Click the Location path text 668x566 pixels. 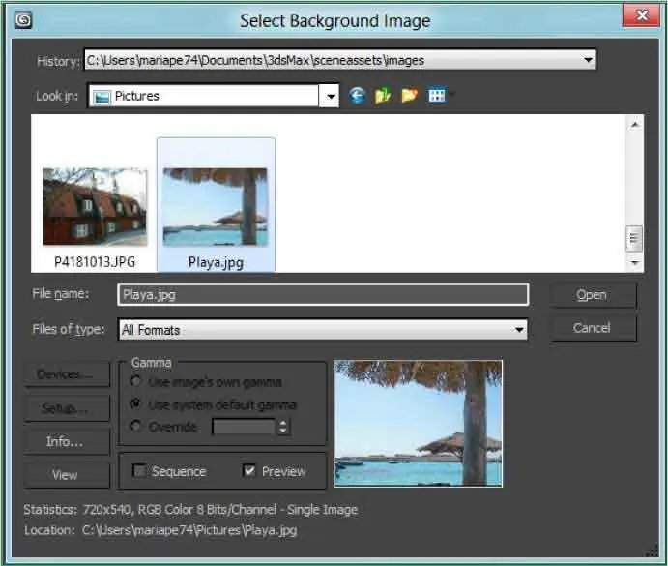click(x=160, y=530)
